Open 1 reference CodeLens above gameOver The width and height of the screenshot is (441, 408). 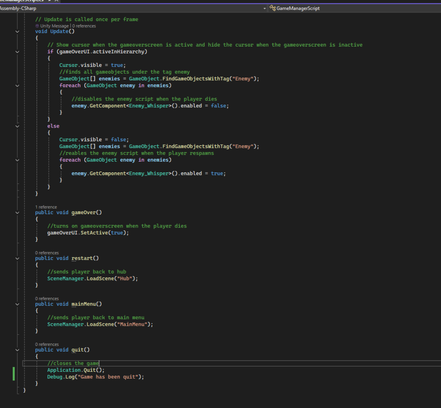click(46, 207)
